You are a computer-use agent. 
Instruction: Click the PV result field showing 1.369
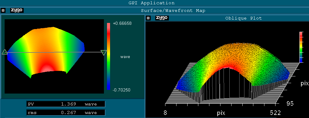(x=66, y=104)
